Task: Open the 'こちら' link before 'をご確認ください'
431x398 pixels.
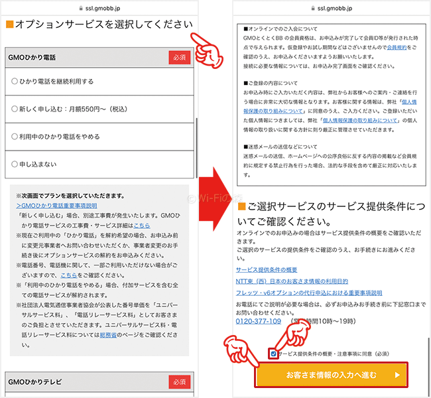Action: (x=69, y=275)
